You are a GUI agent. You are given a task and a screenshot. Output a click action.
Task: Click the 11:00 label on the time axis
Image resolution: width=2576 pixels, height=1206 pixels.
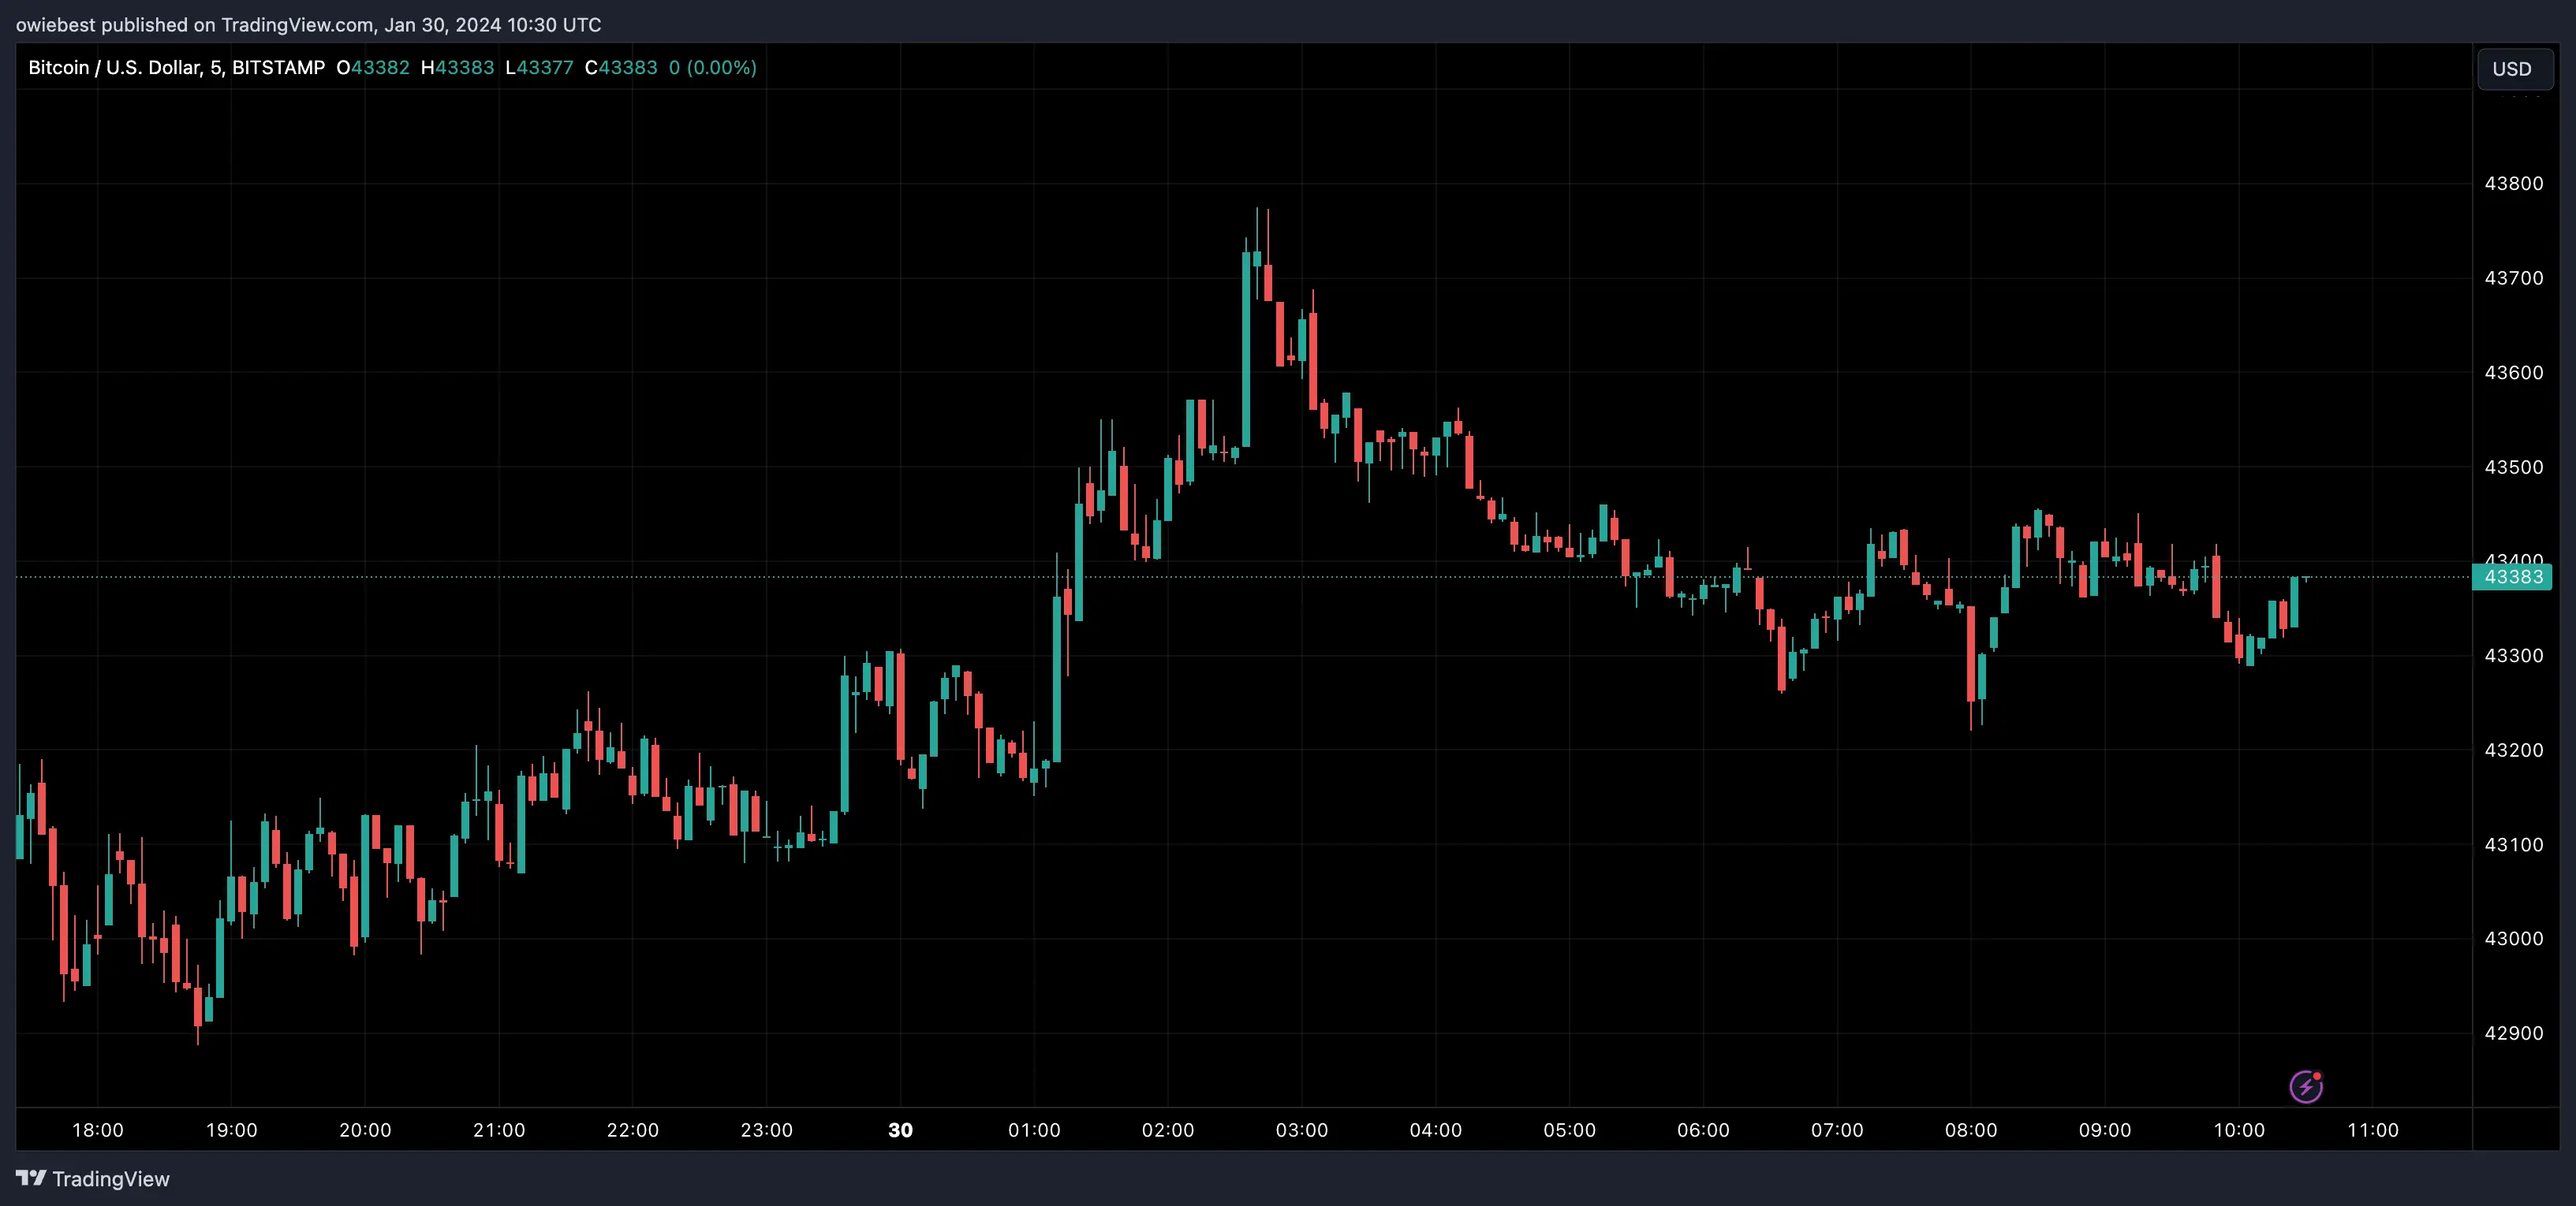click(x=2375, y=1130)
